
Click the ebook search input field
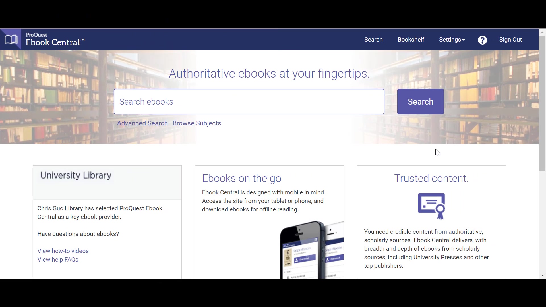coord(249,101)
